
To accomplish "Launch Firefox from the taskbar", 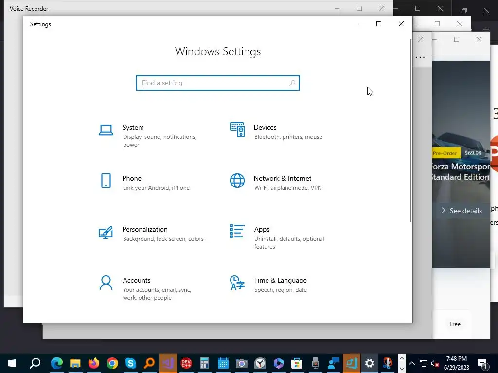I will pyautogui.click(x=94, y=363).
